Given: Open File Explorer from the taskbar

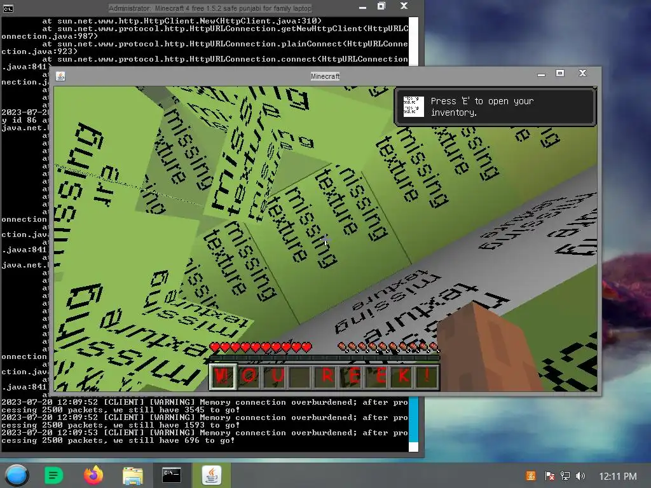Looking at the screenshot, I should (132, 475).
